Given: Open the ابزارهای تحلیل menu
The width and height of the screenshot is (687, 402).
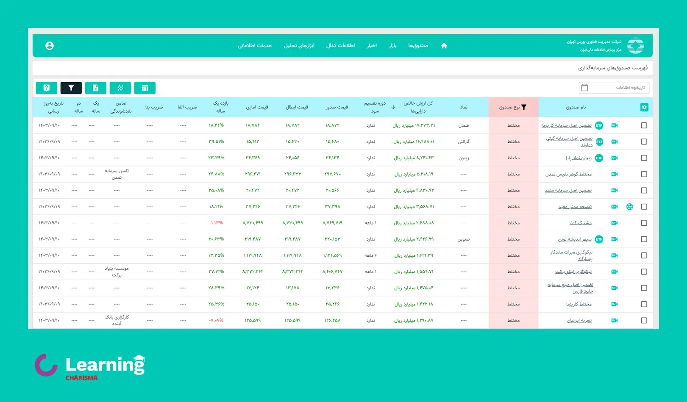Looking at the screenshot, I should tap(299, 46).
